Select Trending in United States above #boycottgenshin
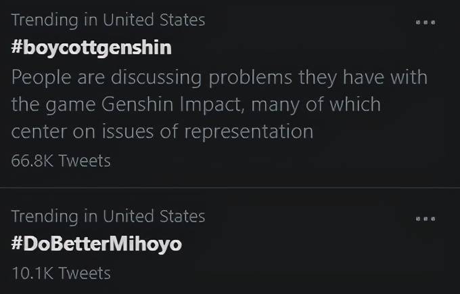The height and width of the screenshot is (294, 460). pos(108,20)
